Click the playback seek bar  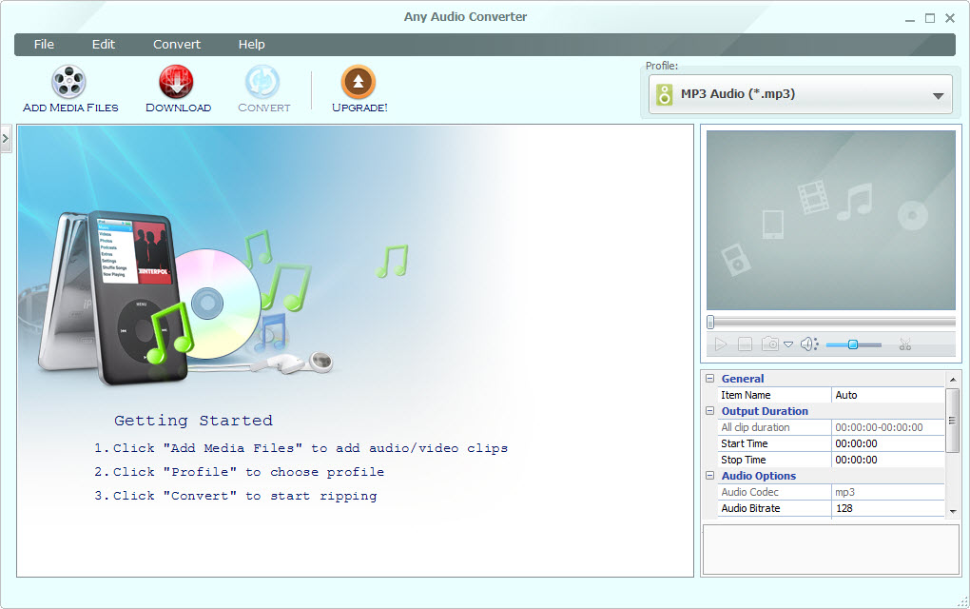831,322
